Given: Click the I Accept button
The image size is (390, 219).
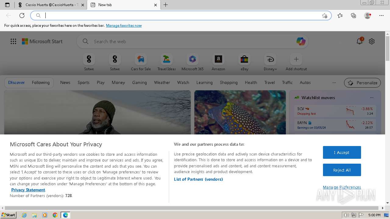Looking at the screenshot, I should click(342, 152).
